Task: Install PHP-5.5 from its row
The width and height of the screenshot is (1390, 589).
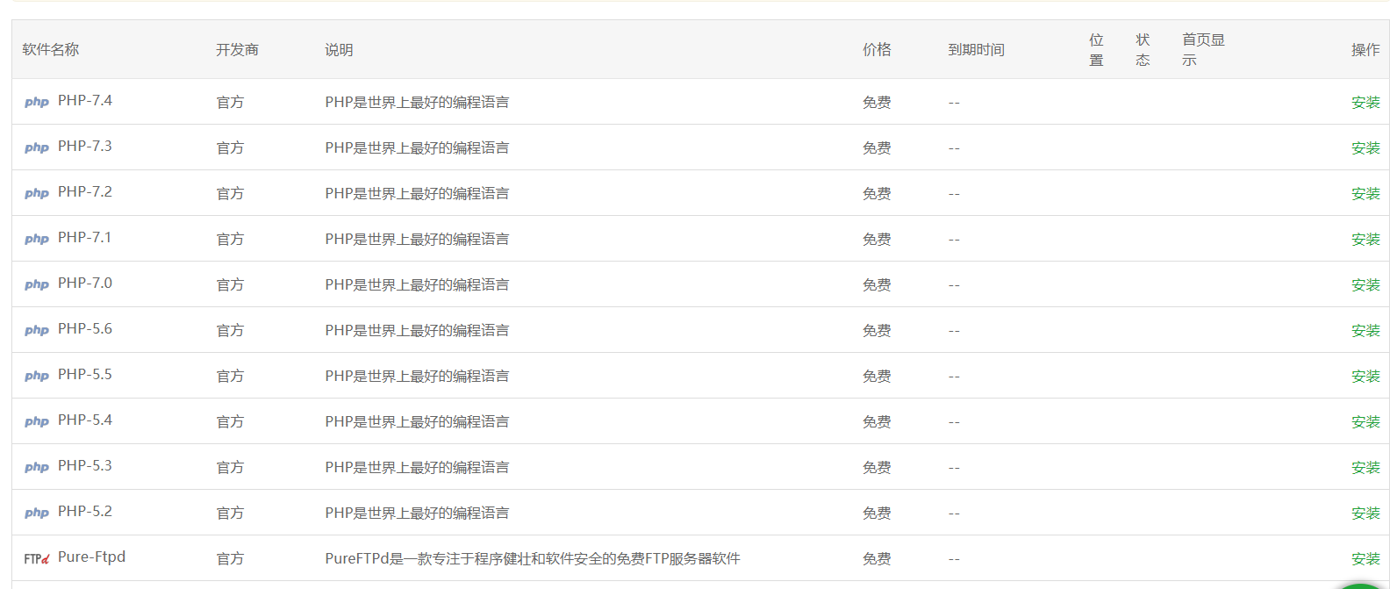Action: coord(1365,377)
